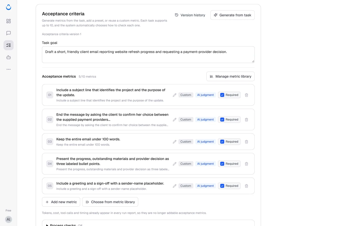Image resolution: width=362 pixels, height=226 pixels.
Task: Delete metric 03 under 100 words trash
Action: point(246,142)
